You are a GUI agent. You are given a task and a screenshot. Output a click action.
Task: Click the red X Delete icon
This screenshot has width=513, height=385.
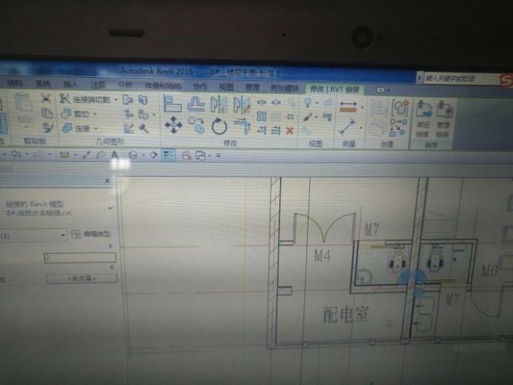(x=289, y=131)
